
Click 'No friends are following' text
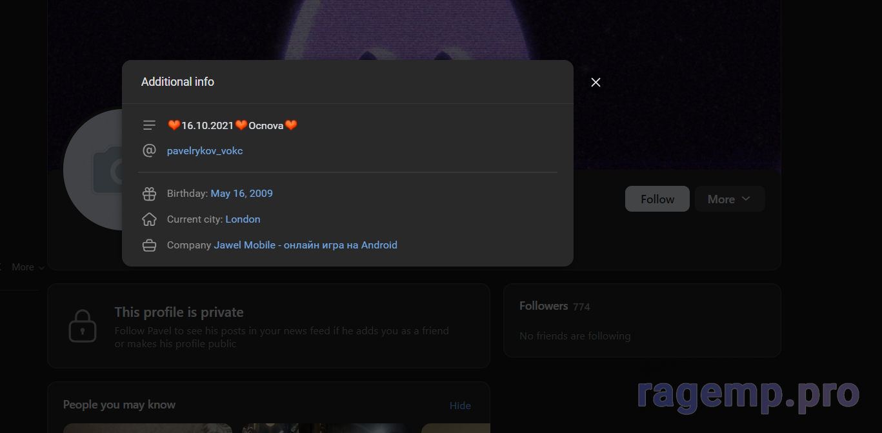pos(575,336)
